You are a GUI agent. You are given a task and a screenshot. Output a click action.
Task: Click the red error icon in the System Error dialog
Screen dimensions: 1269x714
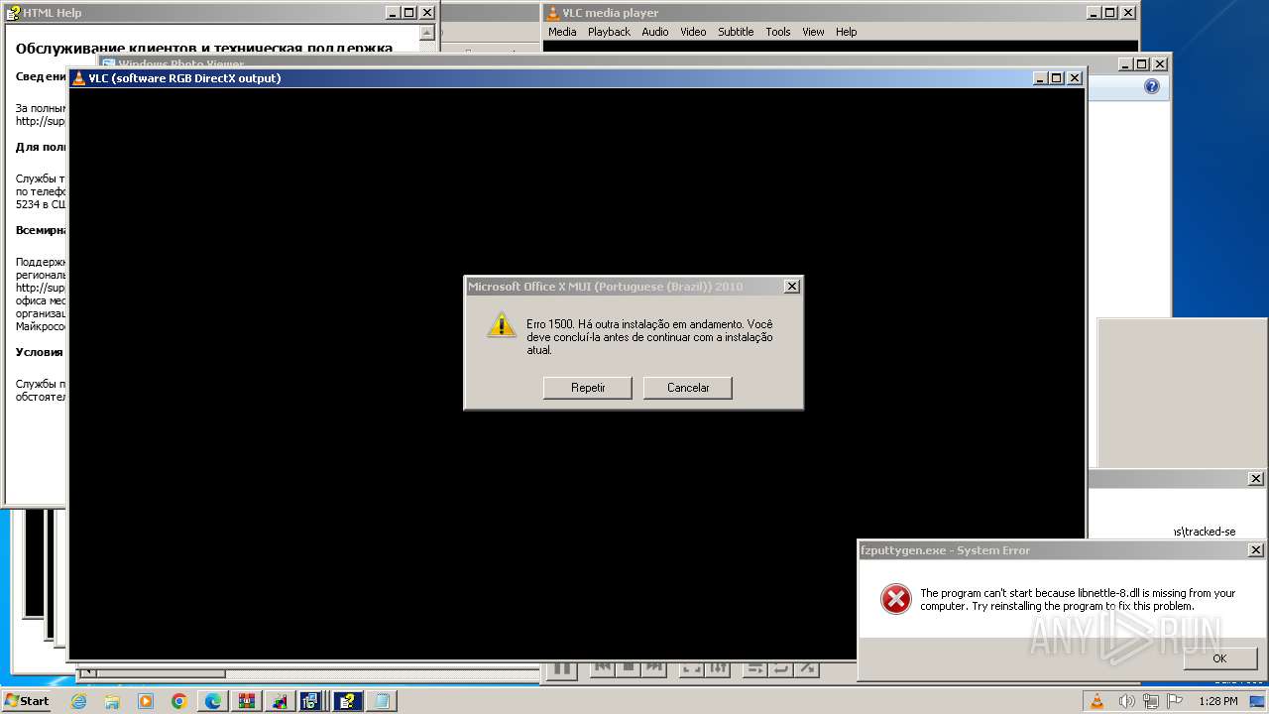[x=895, y=599]
